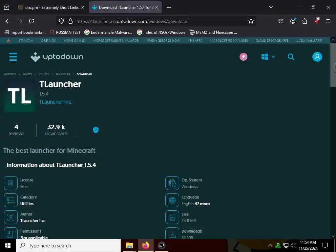The image size is (336, 252).
Task: Click the page vertical scrollbar thumb
Action: (x=333, y=64)
